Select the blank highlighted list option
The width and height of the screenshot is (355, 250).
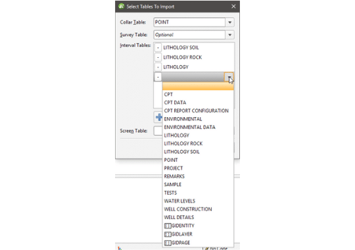(x=198, y=86)
